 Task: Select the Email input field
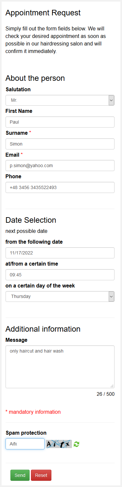click(x=60, y=165)
